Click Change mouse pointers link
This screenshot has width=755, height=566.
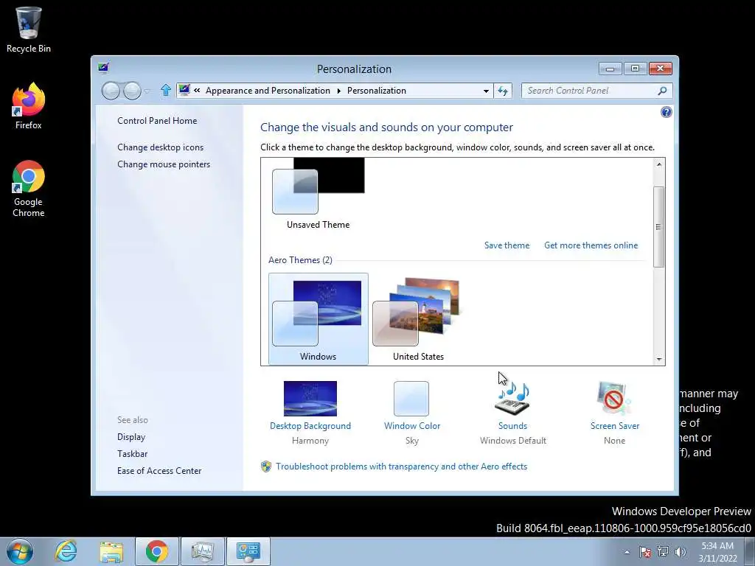click(x=164, y=164)
